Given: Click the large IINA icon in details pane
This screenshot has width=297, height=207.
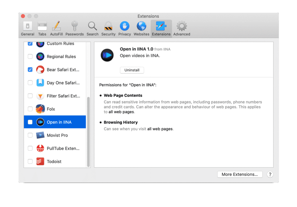Looking at the screenshot, I should 107,55.
